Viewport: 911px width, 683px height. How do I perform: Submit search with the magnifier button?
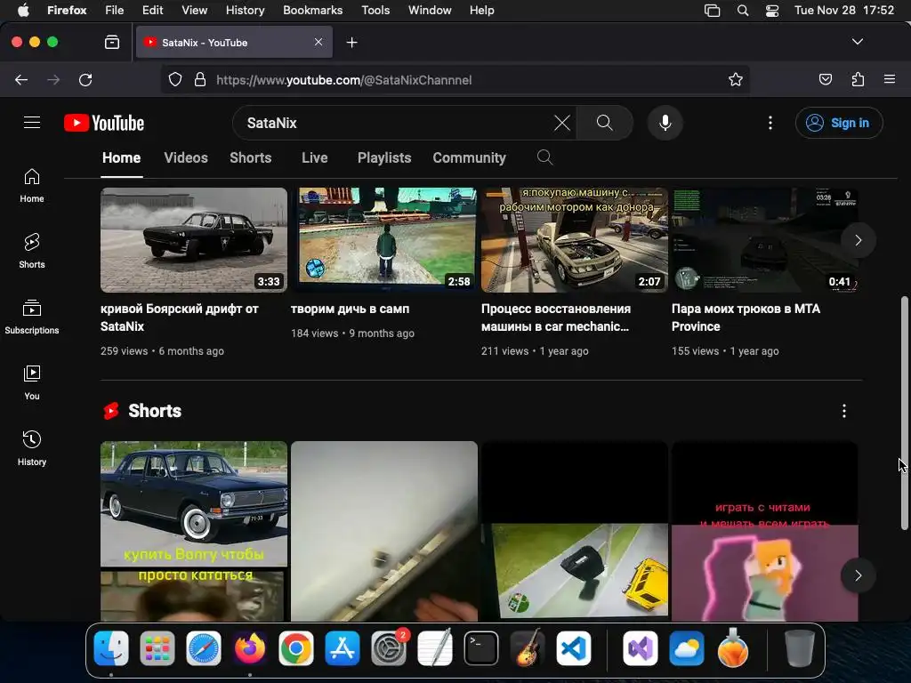point(604,123)
